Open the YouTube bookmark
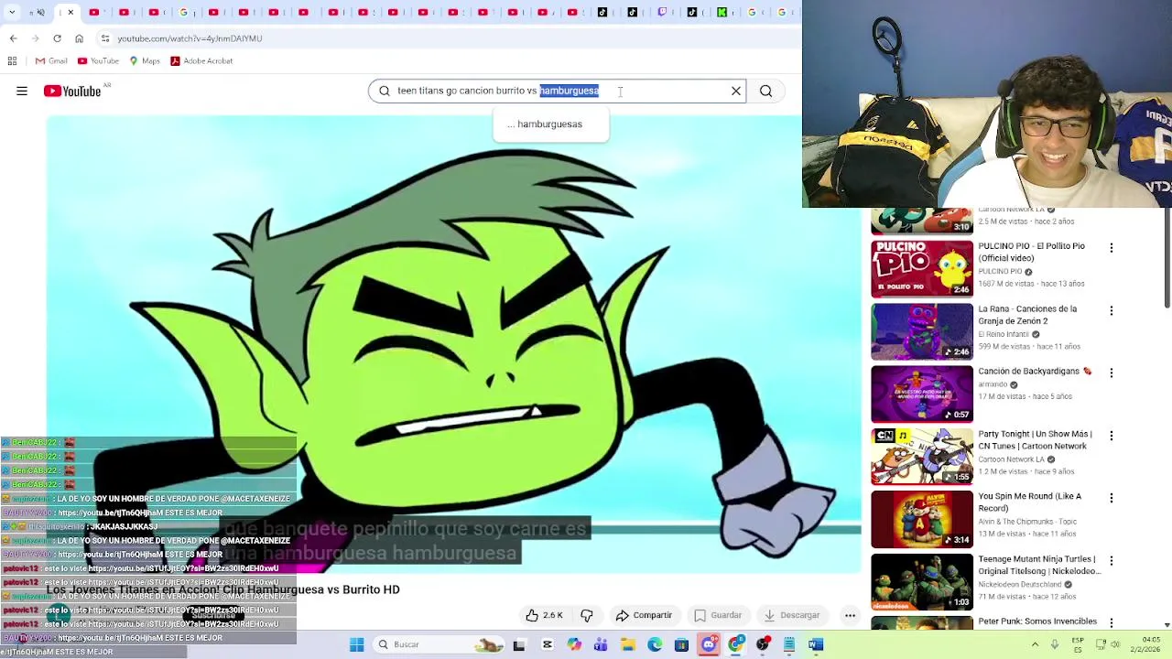The height and width of the screenshot is (659, 1172). 98,60
